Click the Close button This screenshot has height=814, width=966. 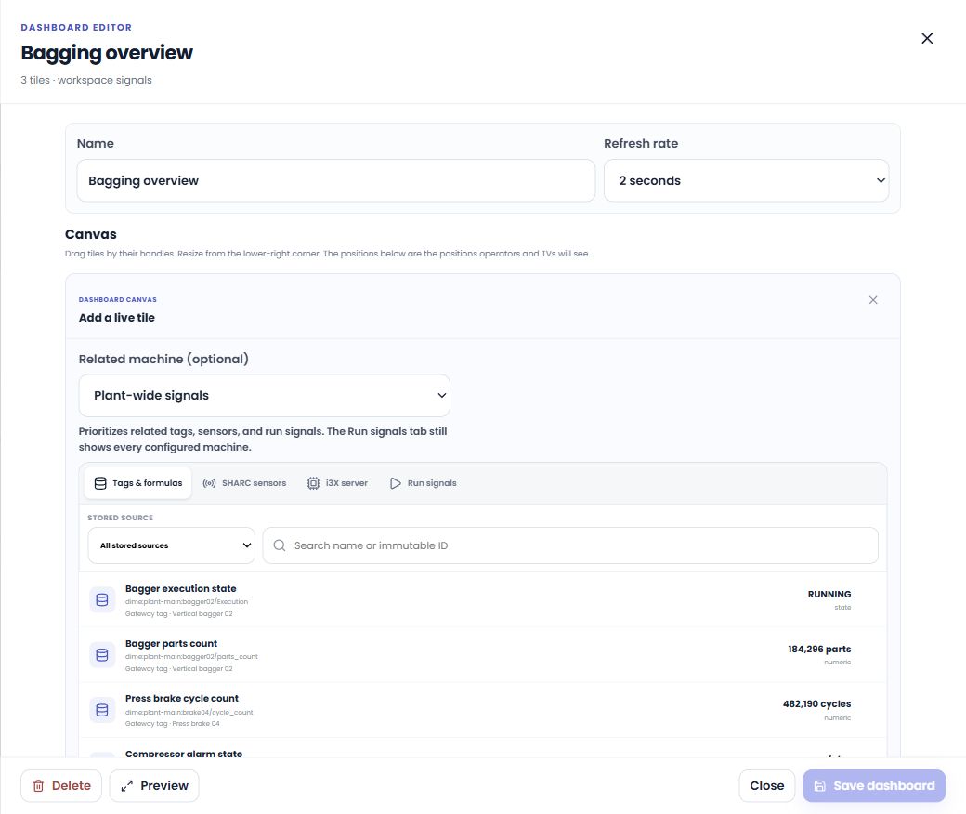pyautogui.click(x=767, y=785)
